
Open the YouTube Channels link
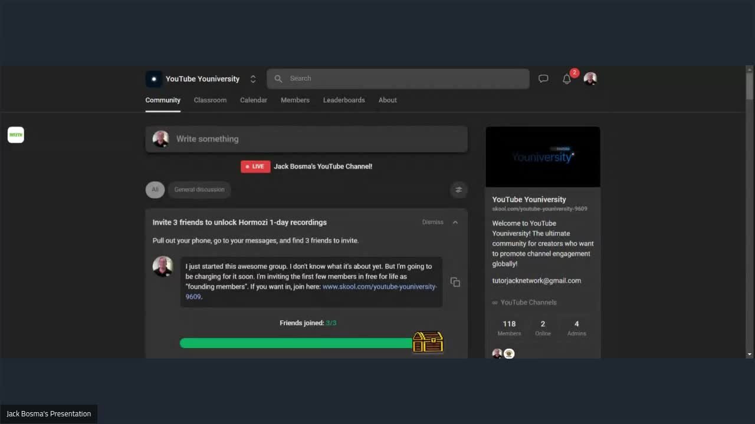(x=524, y=303)
